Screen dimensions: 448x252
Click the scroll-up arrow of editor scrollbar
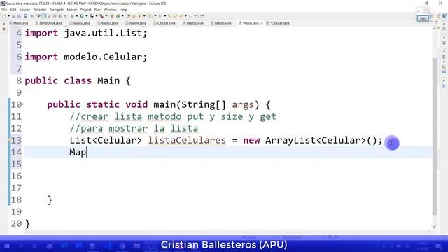tap(435, 29)
